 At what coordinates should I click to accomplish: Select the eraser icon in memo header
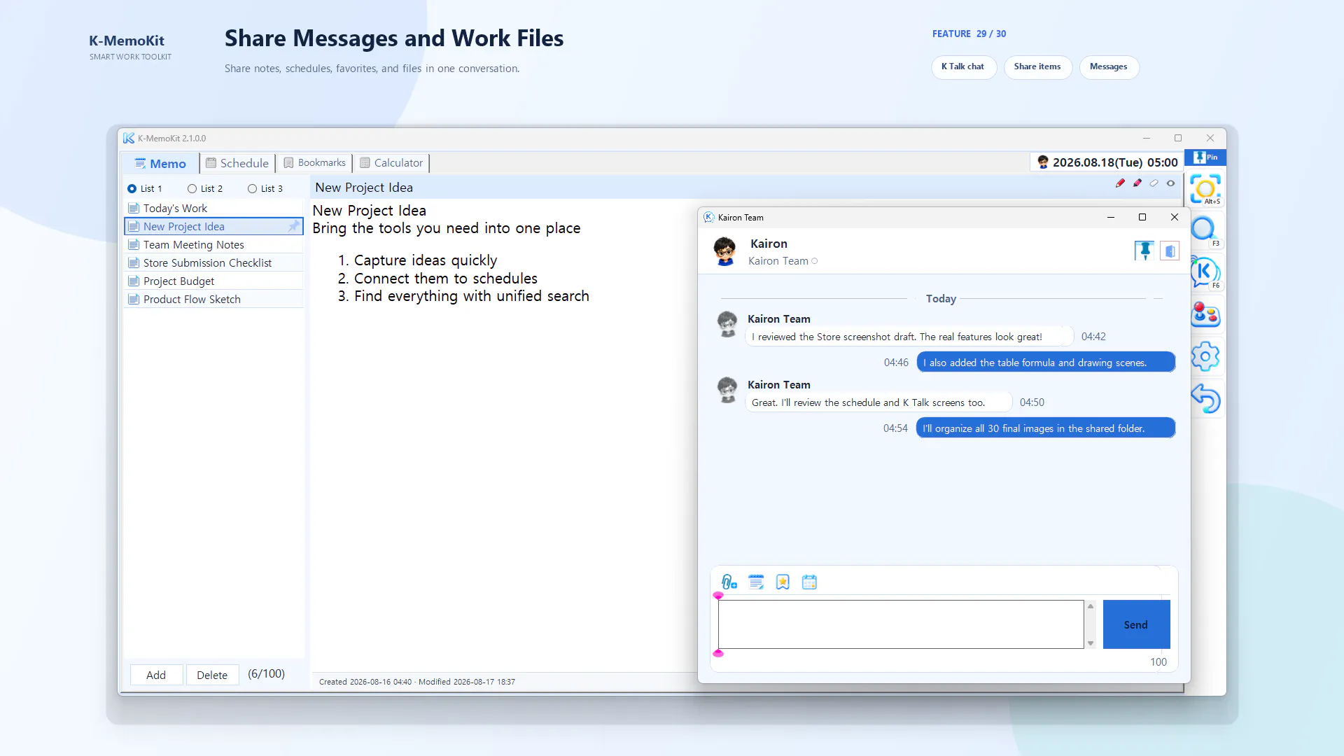(x=1154, y=183)
